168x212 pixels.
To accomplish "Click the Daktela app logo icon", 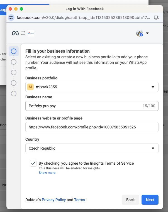I will (31, 33).
